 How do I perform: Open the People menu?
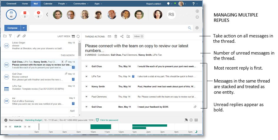[x=63, y=4]
